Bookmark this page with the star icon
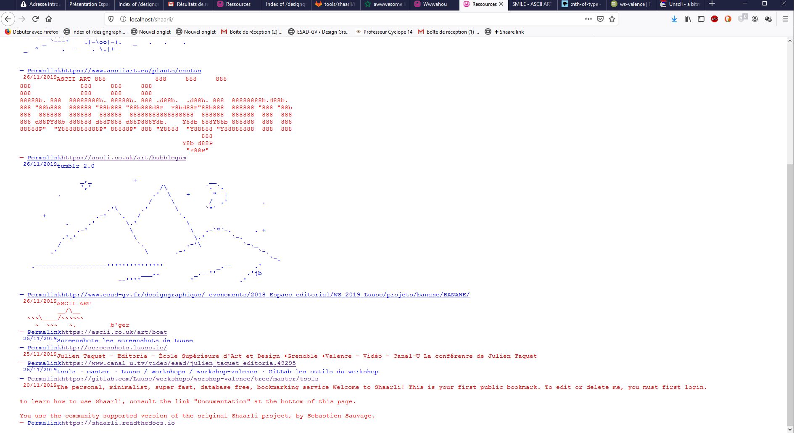This screenshot has width=794, height=433. click(612, 19)
